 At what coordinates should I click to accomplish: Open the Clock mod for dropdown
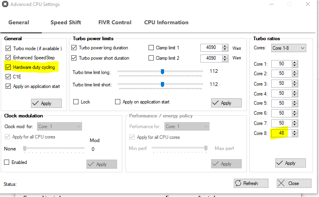[x=59, y=127]
